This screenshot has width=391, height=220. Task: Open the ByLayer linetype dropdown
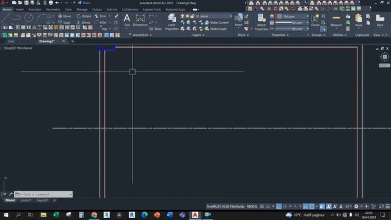(x=292, y=29)
